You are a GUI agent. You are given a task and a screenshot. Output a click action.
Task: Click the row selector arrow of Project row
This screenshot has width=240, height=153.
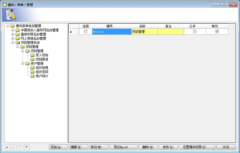[74, 32]
